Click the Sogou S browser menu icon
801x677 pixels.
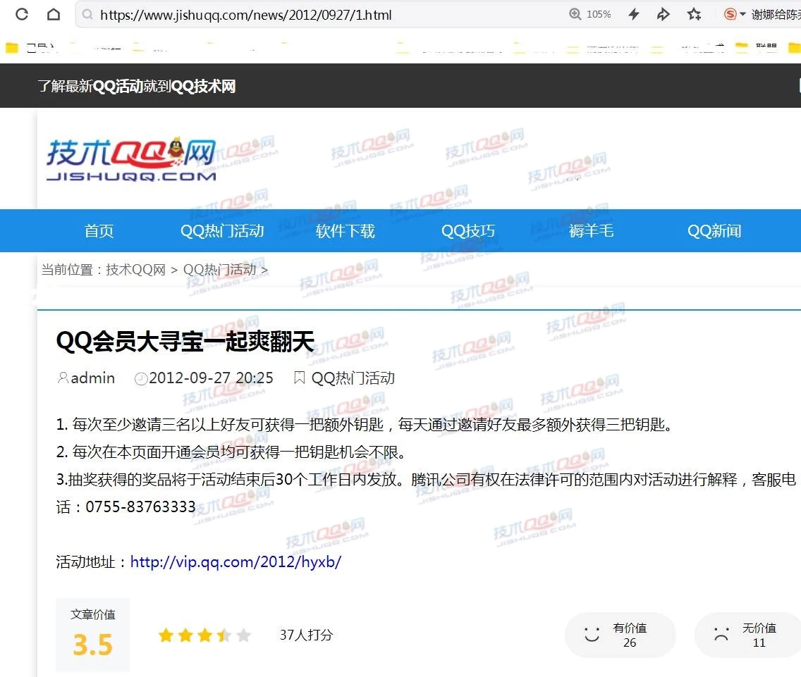click(730, 13)
